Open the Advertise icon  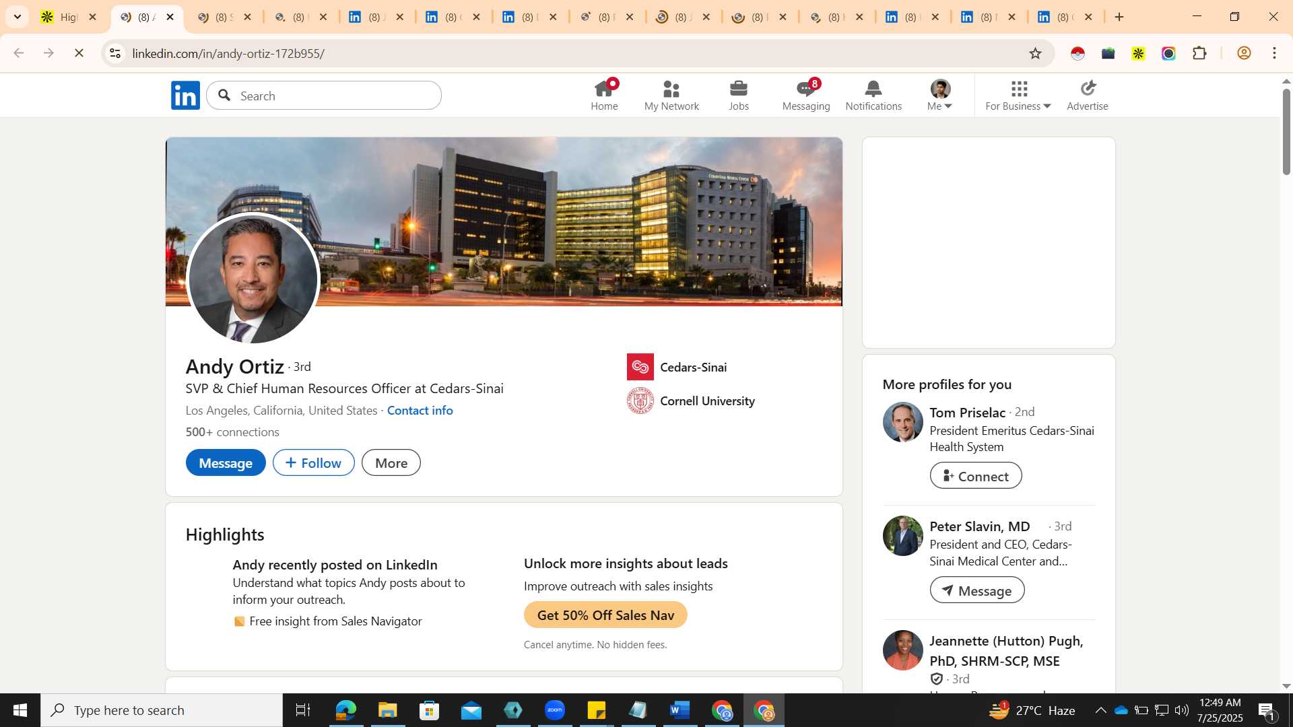[x=1088, y=95]
